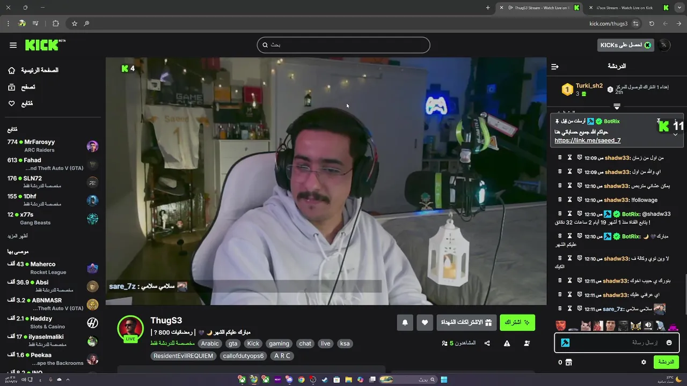Open ABNMASR recommended channel
Image resolution: width=687 pixels, height=386 pixels.
tap(52, 305)
